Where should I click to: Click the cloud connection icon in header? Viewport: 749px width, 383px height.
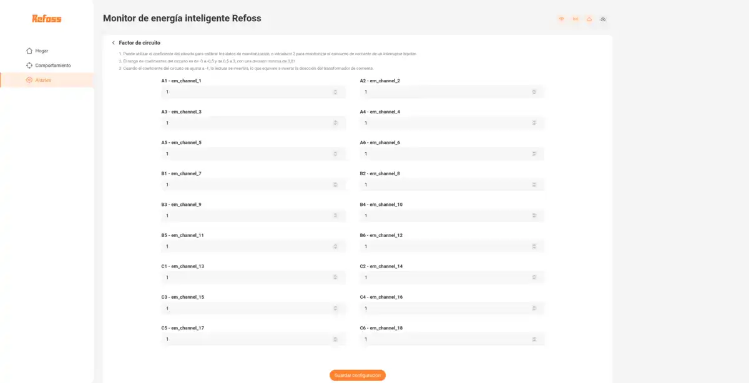click(x=589, y=19)
